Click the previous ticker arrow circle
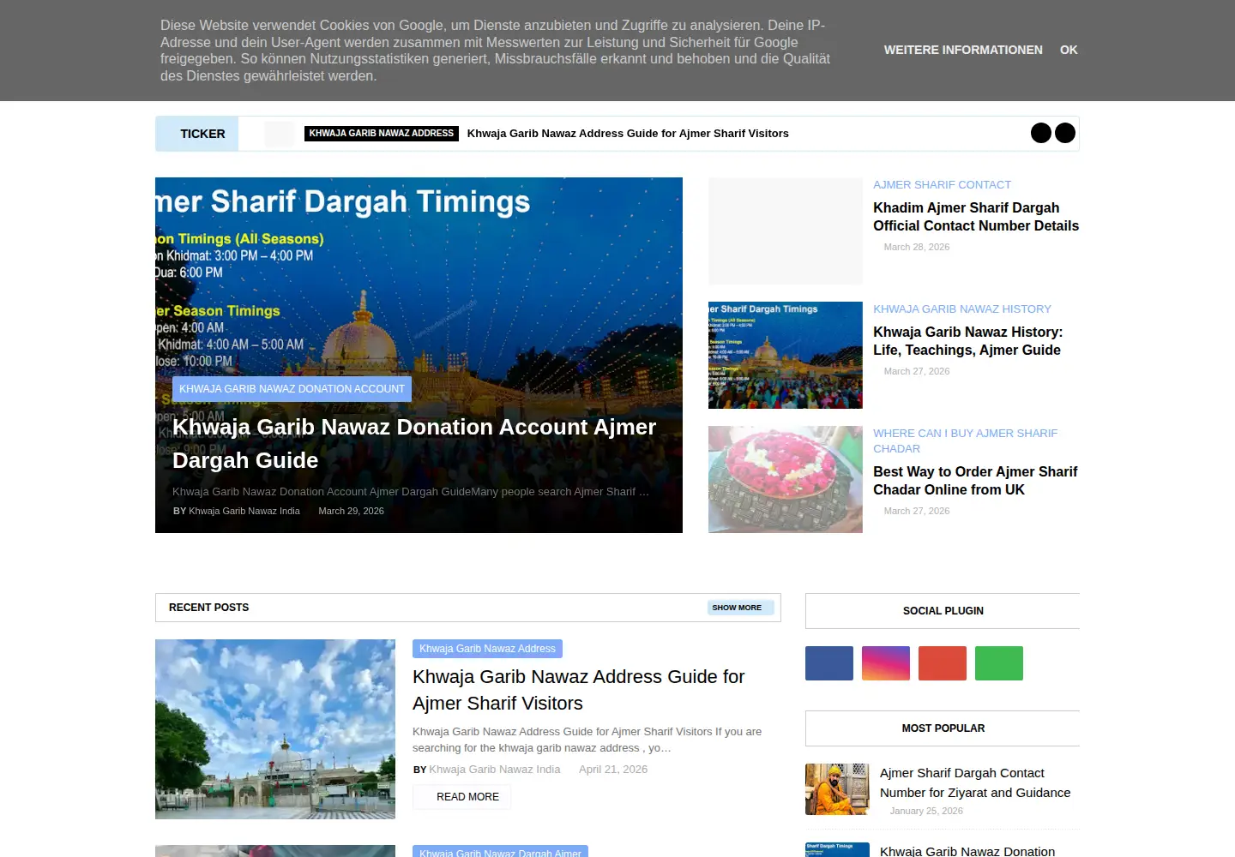Viewport: 1235px width, 857px height. (x=1041, y=133)
